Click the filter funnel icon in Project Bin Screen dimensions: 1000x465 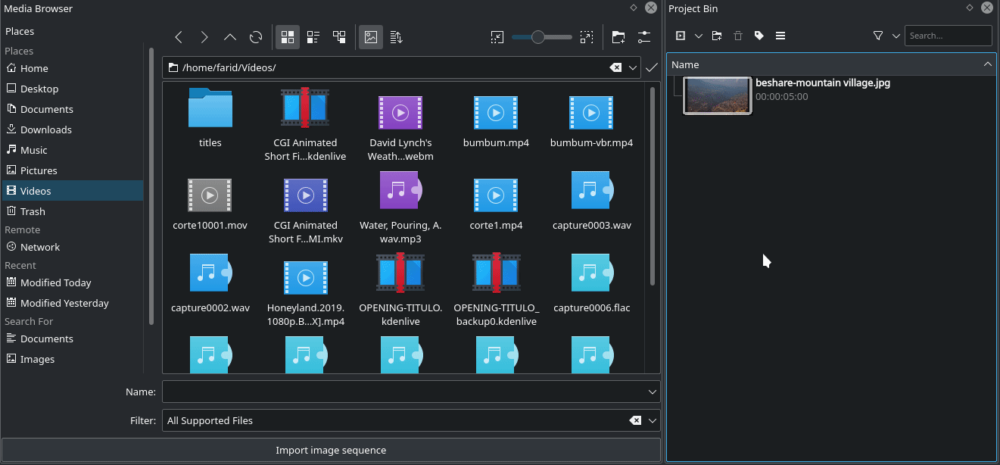pyautogui.click(x=878, y=36)
